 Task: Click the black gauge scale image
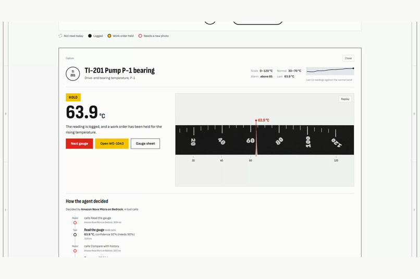click(x=265, y=140)
